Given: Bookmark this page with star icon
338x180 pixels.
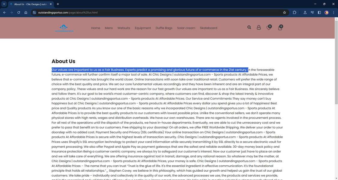Looking at the screenshot, I should (x=285, y=13).
